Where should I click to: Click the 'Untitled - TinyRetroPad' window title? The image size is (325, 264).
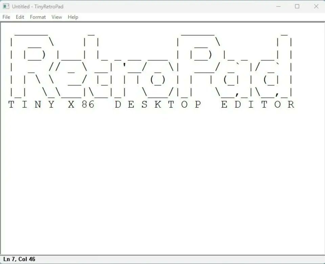[x=38, y=7]
